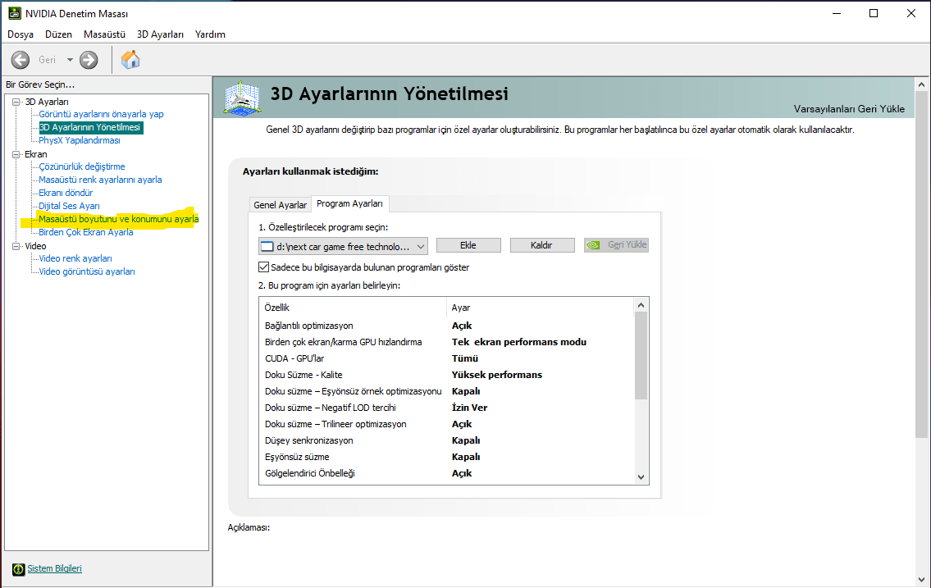Screen dimensions: 931x588
Task: Click Gölgelendirici Önbelleği row
Action: click(x=447, y=473)
